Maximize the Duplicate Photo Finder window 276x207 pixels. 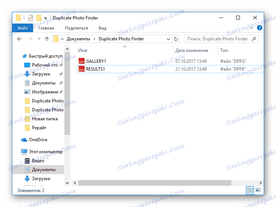(x=238, y=18)
